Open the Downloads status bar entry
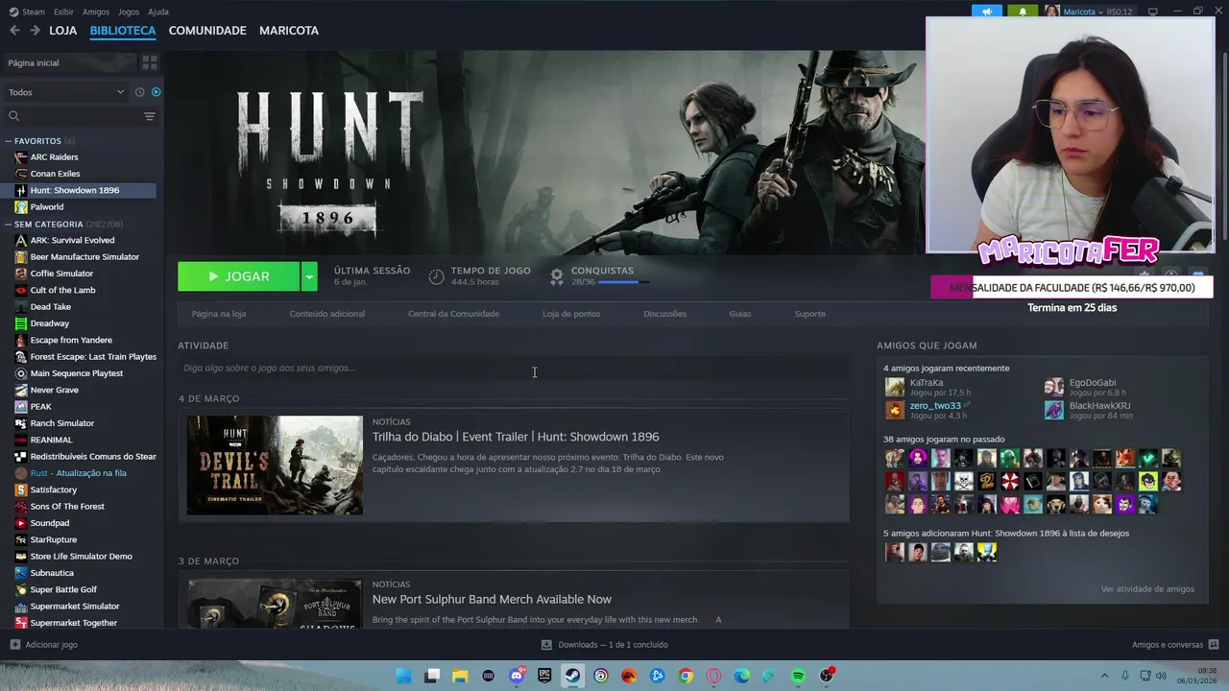Screen dimensions: 1229x691 click(605, 645)
